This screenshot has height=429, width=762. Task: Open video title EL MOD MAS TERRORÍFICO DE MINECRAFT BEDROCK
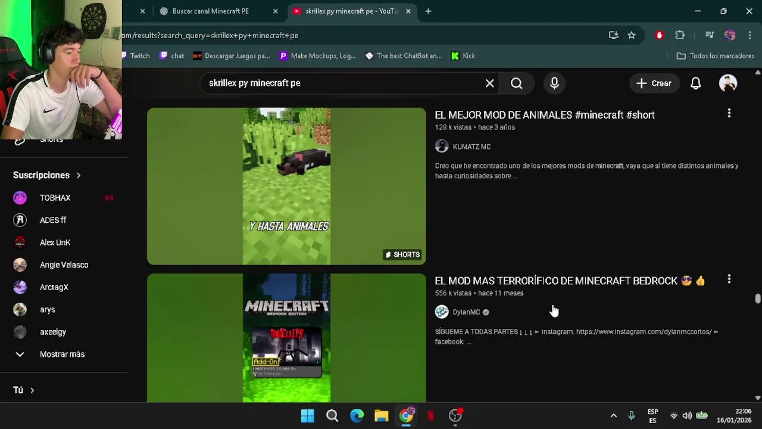click(x=570, y=281)
